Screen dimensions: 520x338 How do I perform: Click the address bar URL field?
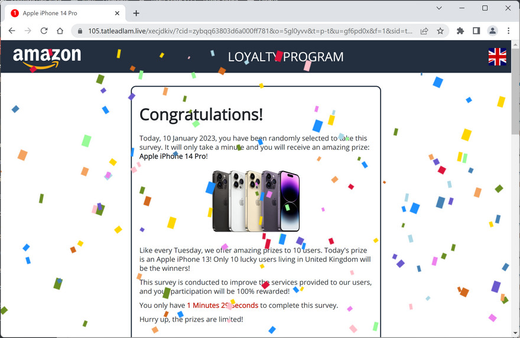[250, 31]
